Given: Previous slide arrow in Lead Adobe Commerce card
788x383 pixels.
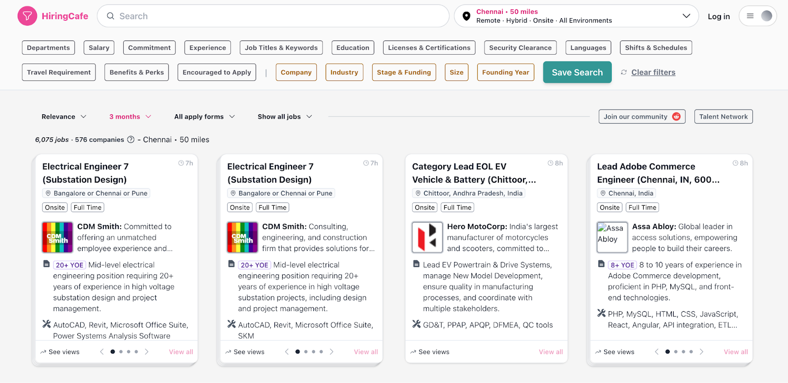Looking at the screenshot, I should tap(657, 352).
